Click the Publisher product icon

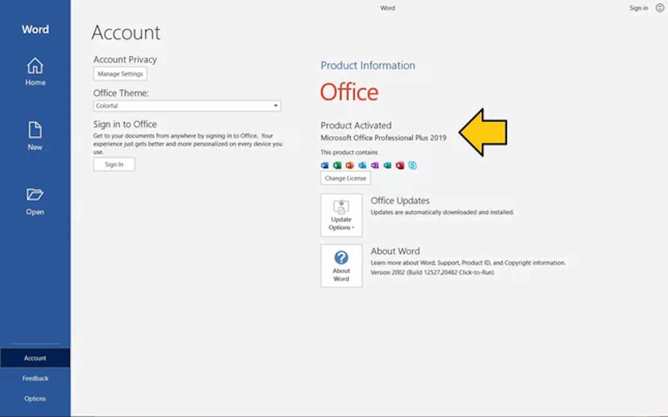[x=387, y=165]
